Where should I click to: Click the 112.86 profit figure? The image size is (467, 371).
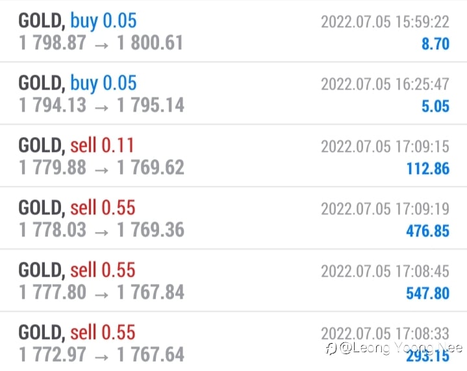click(428, 169)
